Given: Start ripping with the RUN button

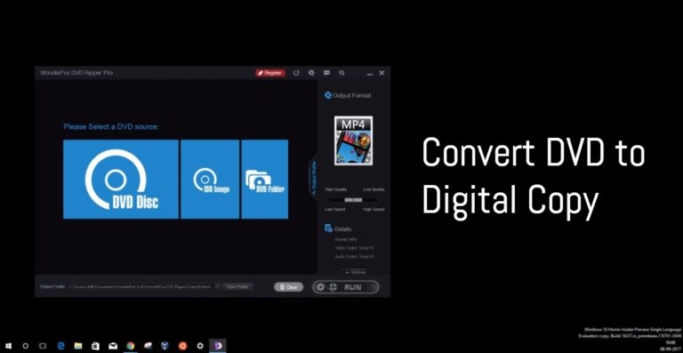Looking at the screenshot, I should (345, 287).
